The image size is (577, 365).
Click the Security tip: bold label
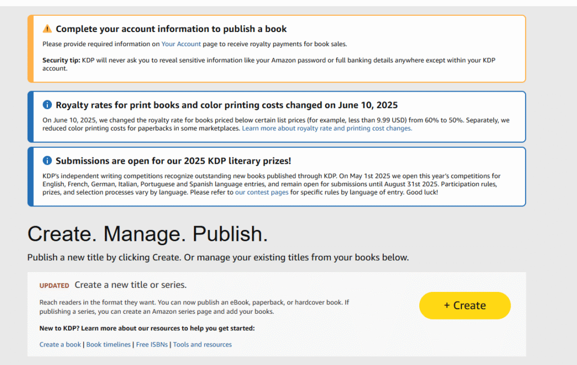(61, 60)
